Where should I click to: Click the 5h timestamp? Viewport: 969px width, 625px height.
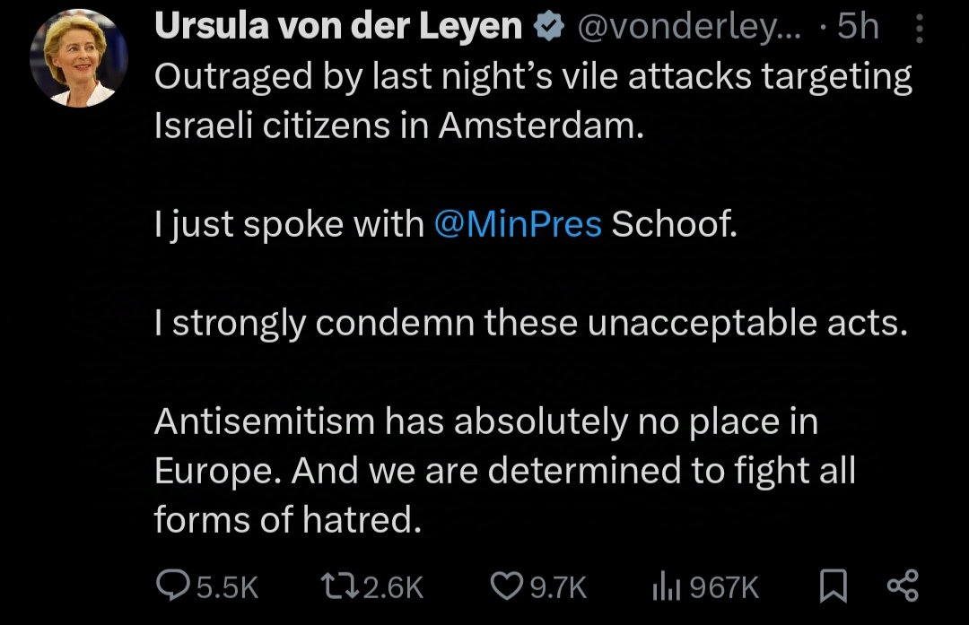click(x=859, y=29)
